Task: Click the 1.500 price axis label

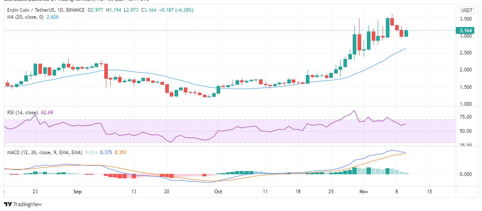Action: (465, 87)
